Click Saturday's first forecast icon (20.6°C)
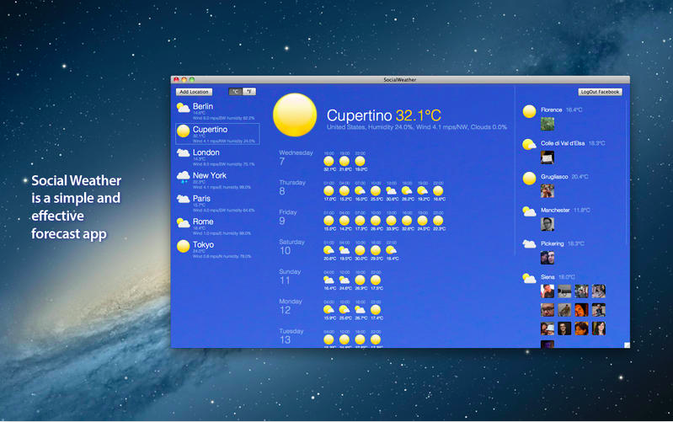Viewport: 673px width, 422px height. (x=328, y=250)
